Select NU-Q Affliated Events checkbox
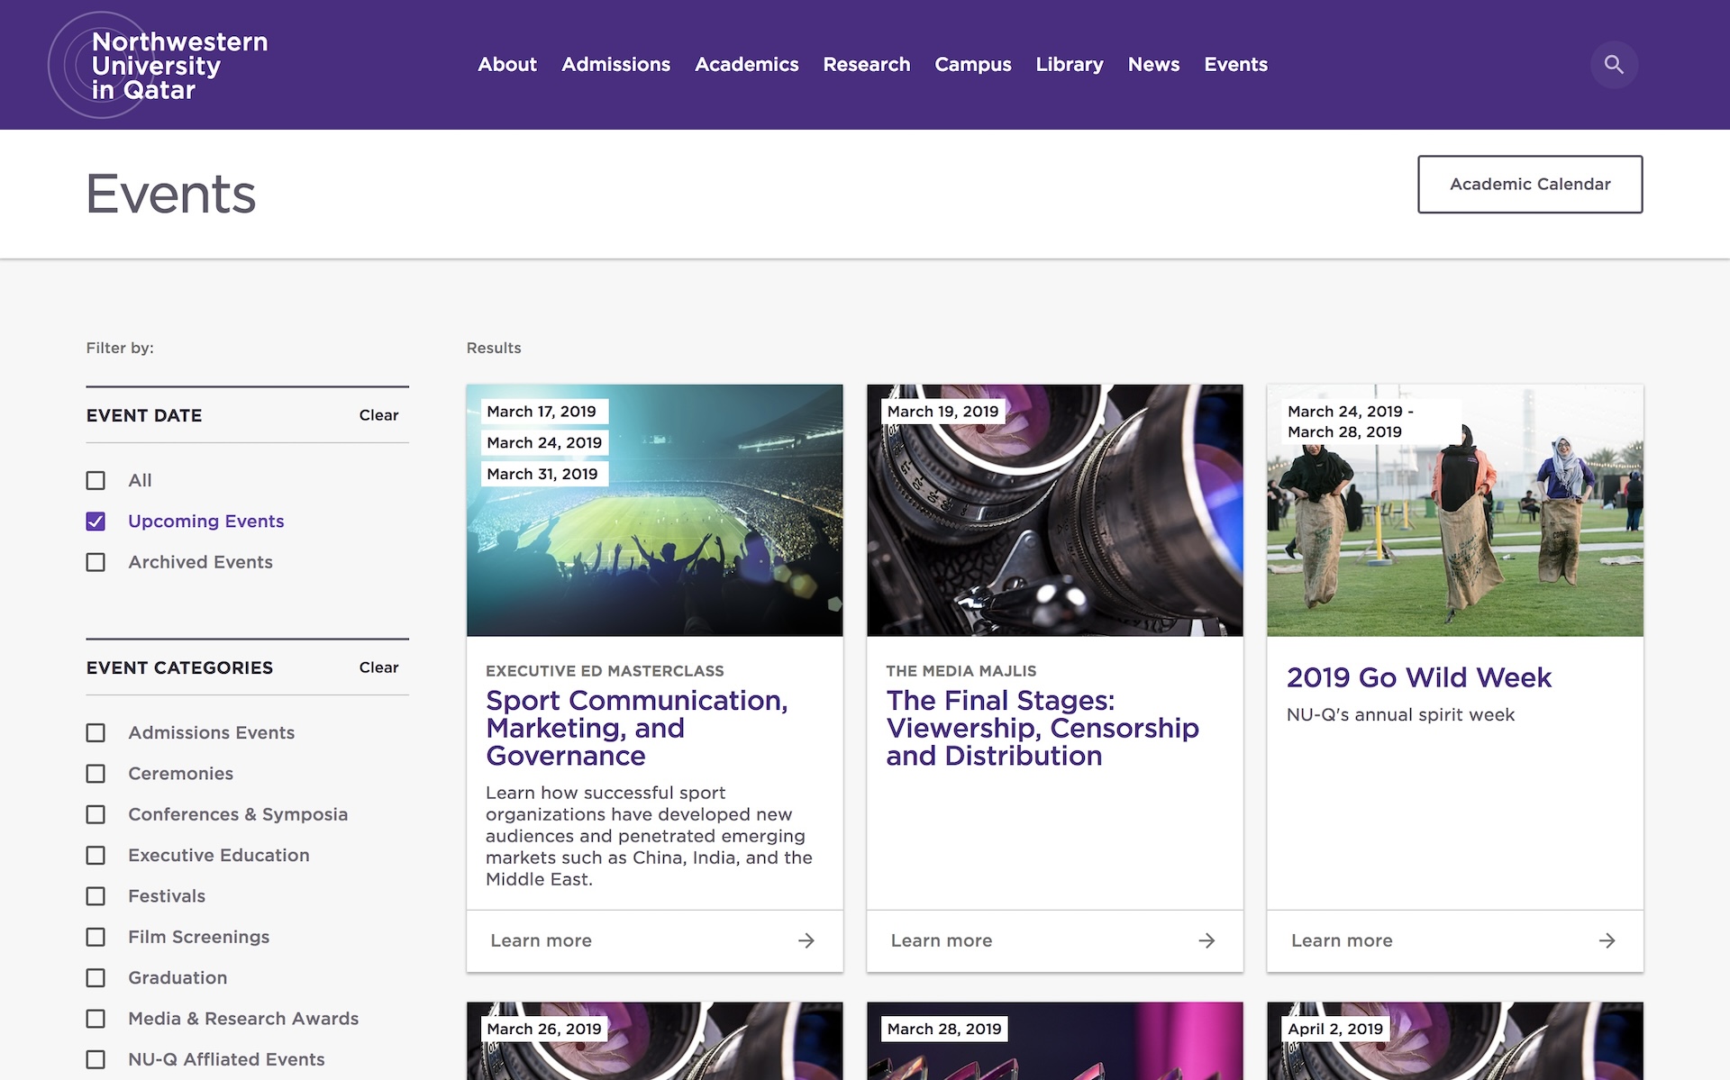The height and width of the screenshot is (1080, 1730). pyautogui.click(x=96, y=1059)
